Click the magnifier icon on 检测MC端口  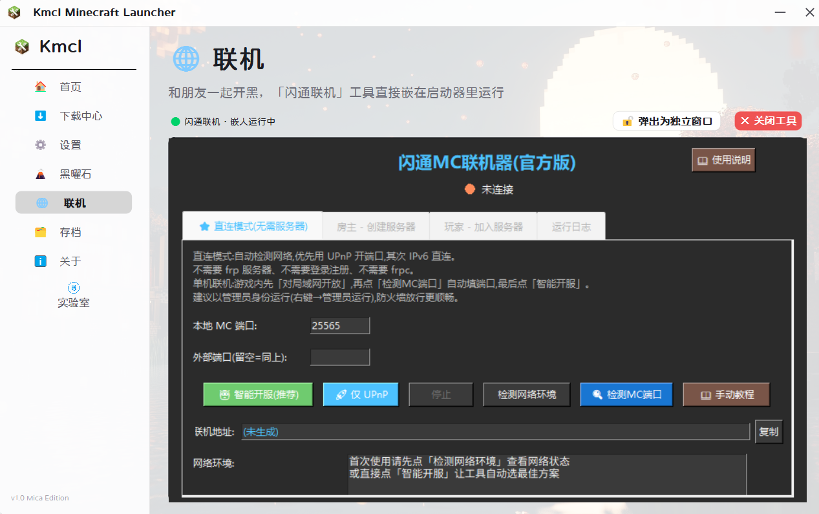(x=597, y=394)
